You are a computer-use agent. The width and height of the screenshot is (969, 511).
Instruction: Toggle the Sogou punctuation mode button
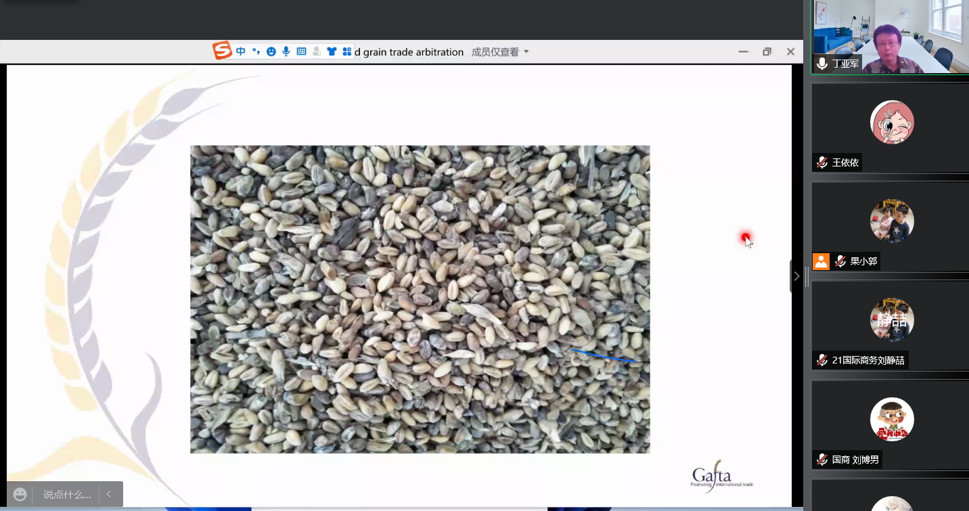point(256,51)
